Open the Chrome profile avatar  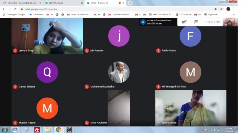tap(228, 9)
